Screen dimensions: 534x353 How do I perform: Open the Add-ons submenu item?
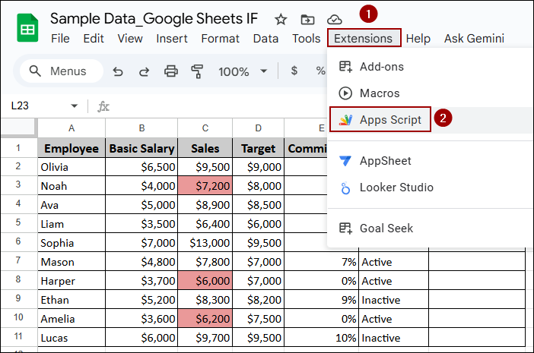tap(381, 67)
